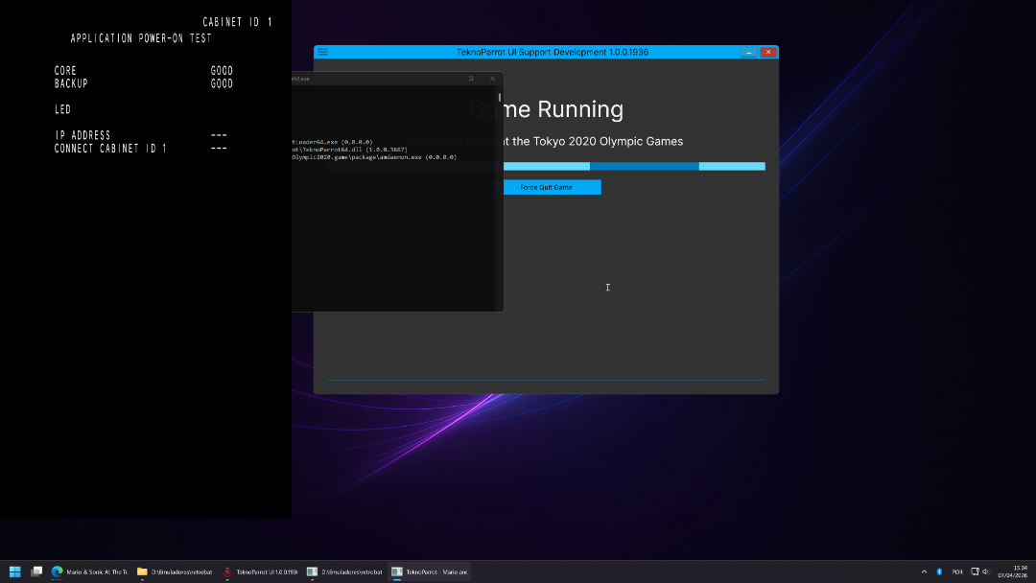
Task: Click the game loading progress bar
Action: click(x=633, y=166)
